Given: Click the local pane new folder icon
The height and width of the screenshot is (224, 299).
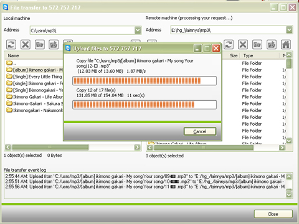Looking at the screenshot, I should pyautogui.click(x=39, y=45).
